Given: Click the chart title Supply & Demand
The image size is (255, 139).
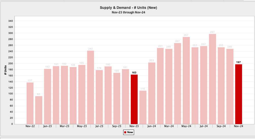Looking at the screenshot, I should coord(129,8).
